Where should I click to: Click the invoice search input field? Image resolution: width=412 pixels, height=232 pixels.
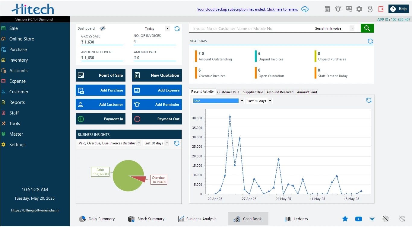pos(250,28)
